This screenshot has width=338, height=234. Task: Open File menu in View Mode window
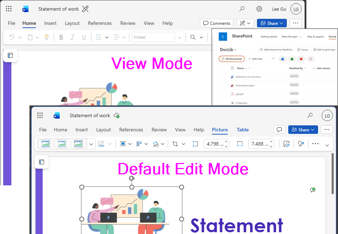coord(11,23)
